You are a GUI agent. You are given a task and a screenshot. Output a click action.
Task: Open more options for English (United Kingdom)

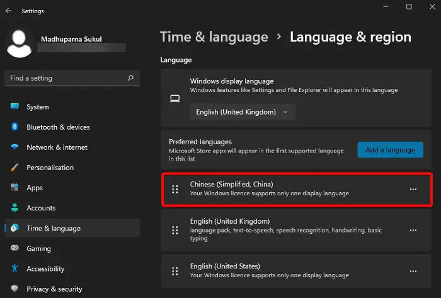click(x=413, y=230)
